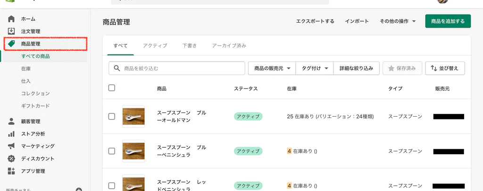Image resolution: width=483 pixels, height=191 pixels.
Task: Click the 顧客管理 person icon
Action: (11, 121)
